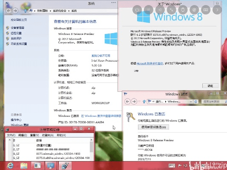This screenshot has height=170, width=227.
Task: Open 查看(V) menu in Registry Editor
Action: pos(34,135)
